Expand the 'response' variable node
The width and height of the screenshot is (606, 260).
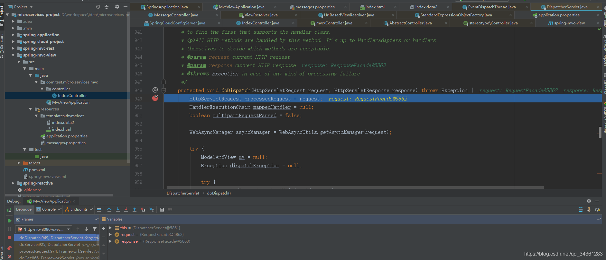pyautogui.click(x=110, y=241)
